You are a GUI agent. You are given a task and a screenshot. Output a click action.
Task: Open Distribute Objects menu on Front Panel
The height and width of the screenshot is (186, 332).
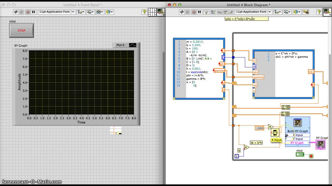[90, 12]
